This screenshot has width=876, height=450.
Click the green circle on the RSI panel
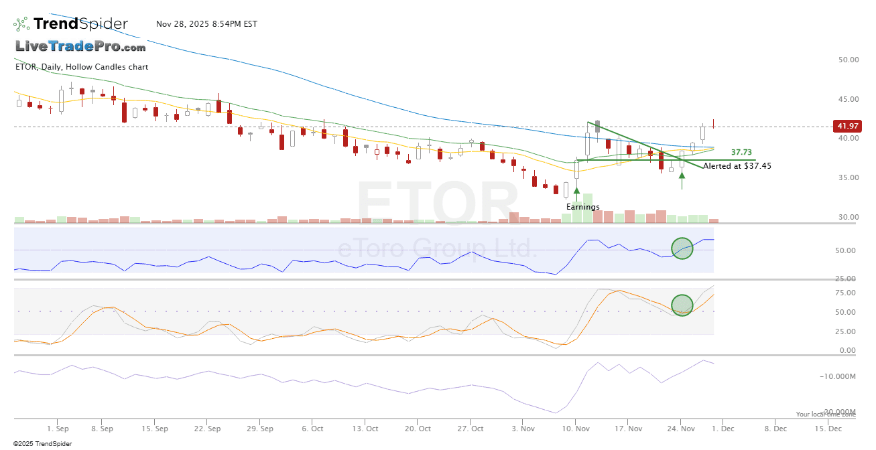[x=682, y=248]
